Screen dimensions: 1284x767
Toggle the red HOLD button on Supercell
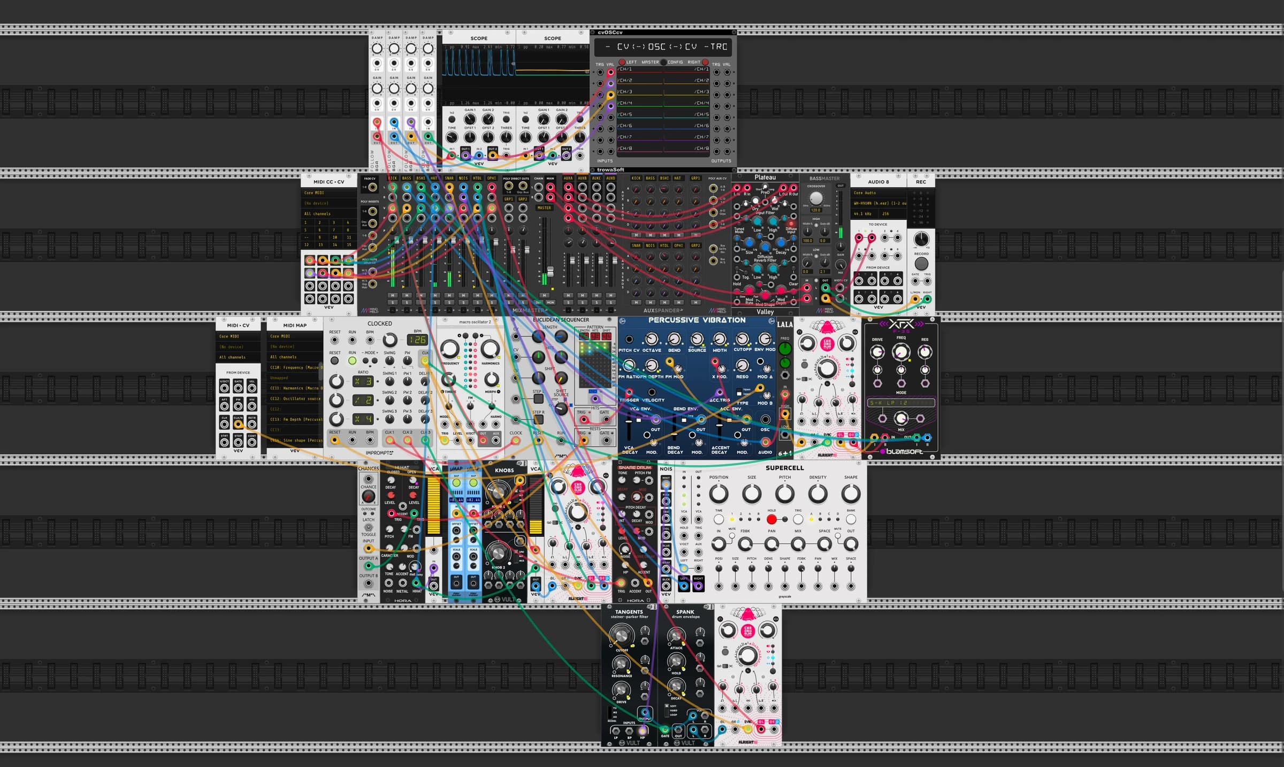click(771, 519)
